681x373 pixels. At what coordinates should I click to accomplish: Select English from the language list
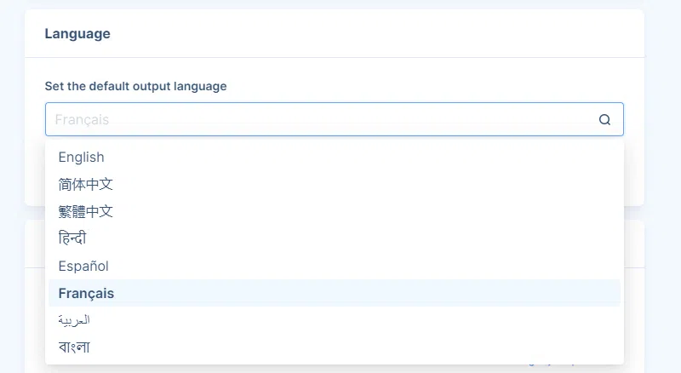click(x=82, y=157)
